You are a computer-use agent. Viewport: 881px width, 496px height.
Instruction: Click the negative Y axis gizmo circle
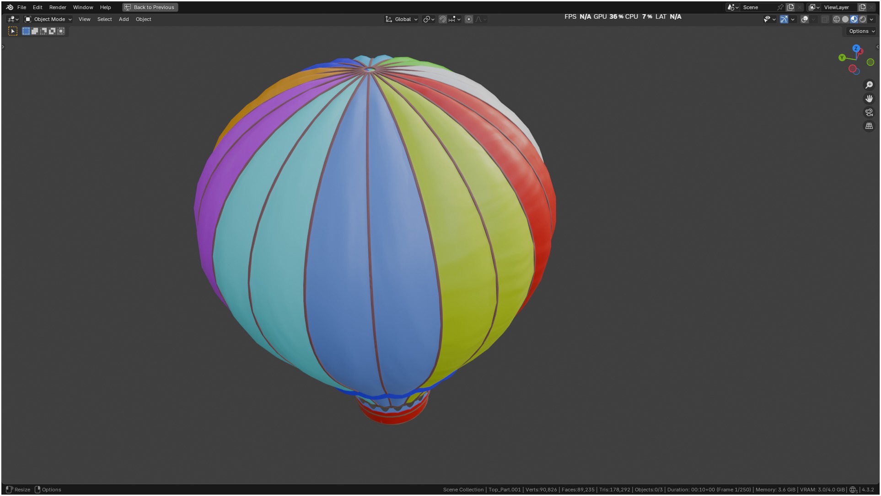point(870,62)
